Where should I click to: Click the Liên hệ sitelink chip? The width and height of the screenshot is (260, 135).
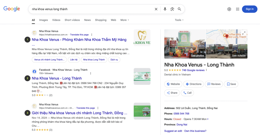click(x=74, y=60)
